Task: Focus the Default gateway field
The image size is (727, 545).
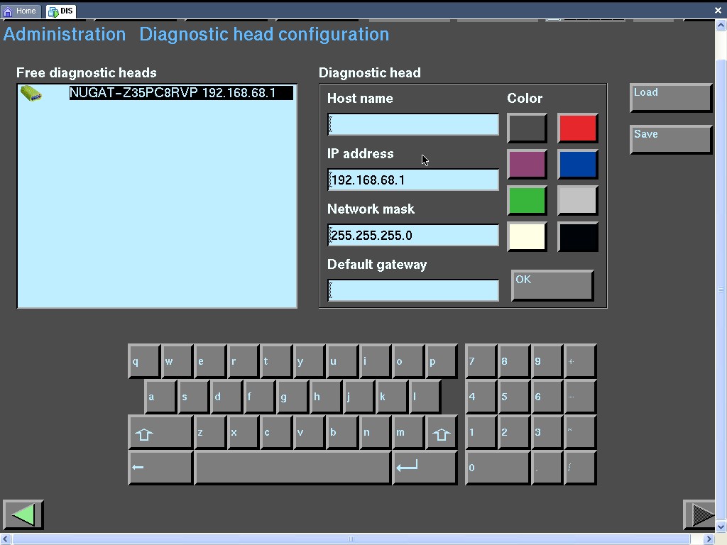Action: pos(413,290)
